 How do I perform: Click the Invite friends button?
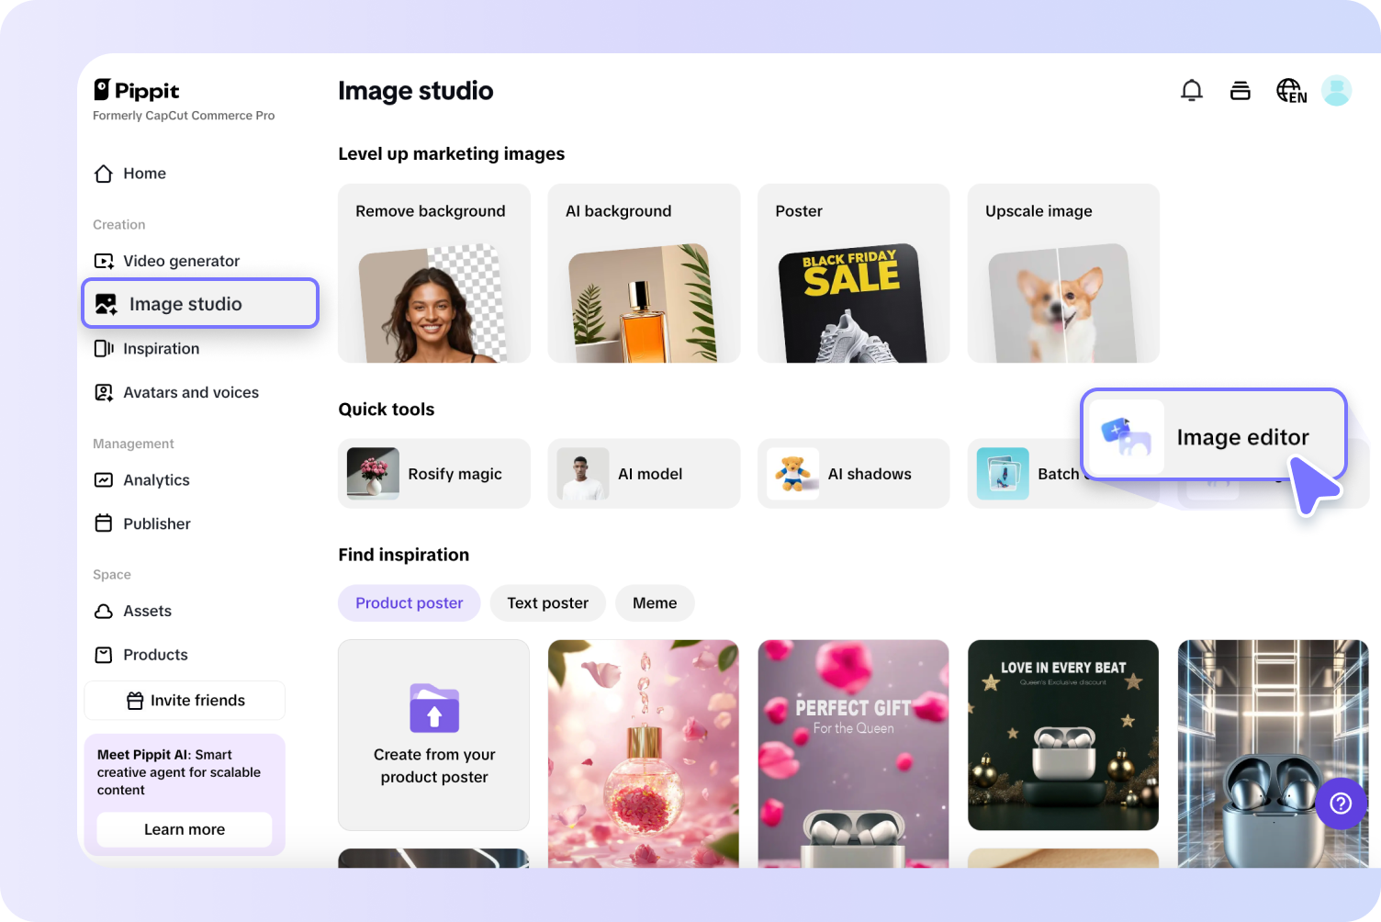point(184,700)
